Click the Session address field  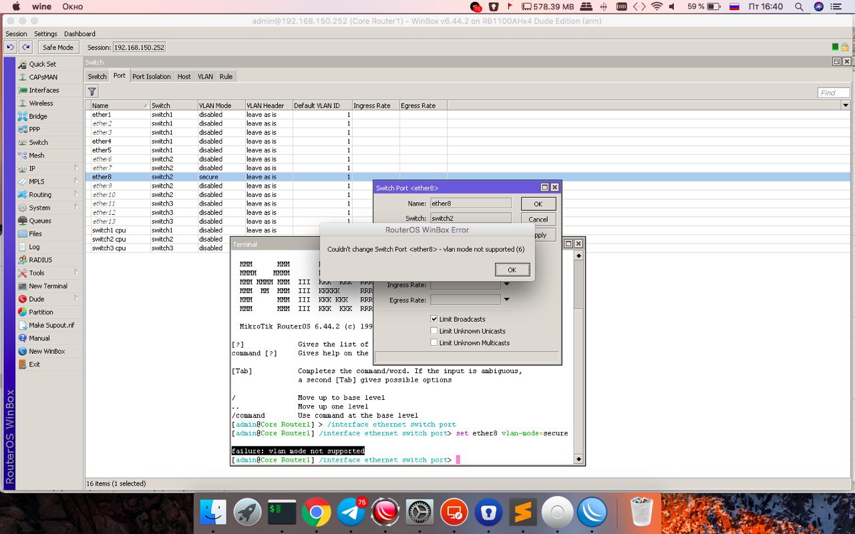point(139,47)
